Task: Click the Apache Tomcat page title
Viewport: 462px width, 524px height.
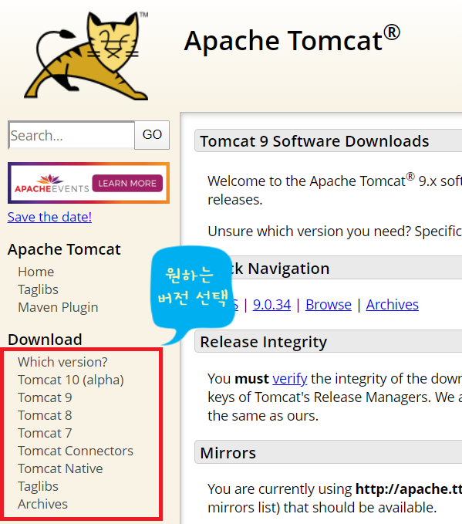Action: (x=292, y=39)
